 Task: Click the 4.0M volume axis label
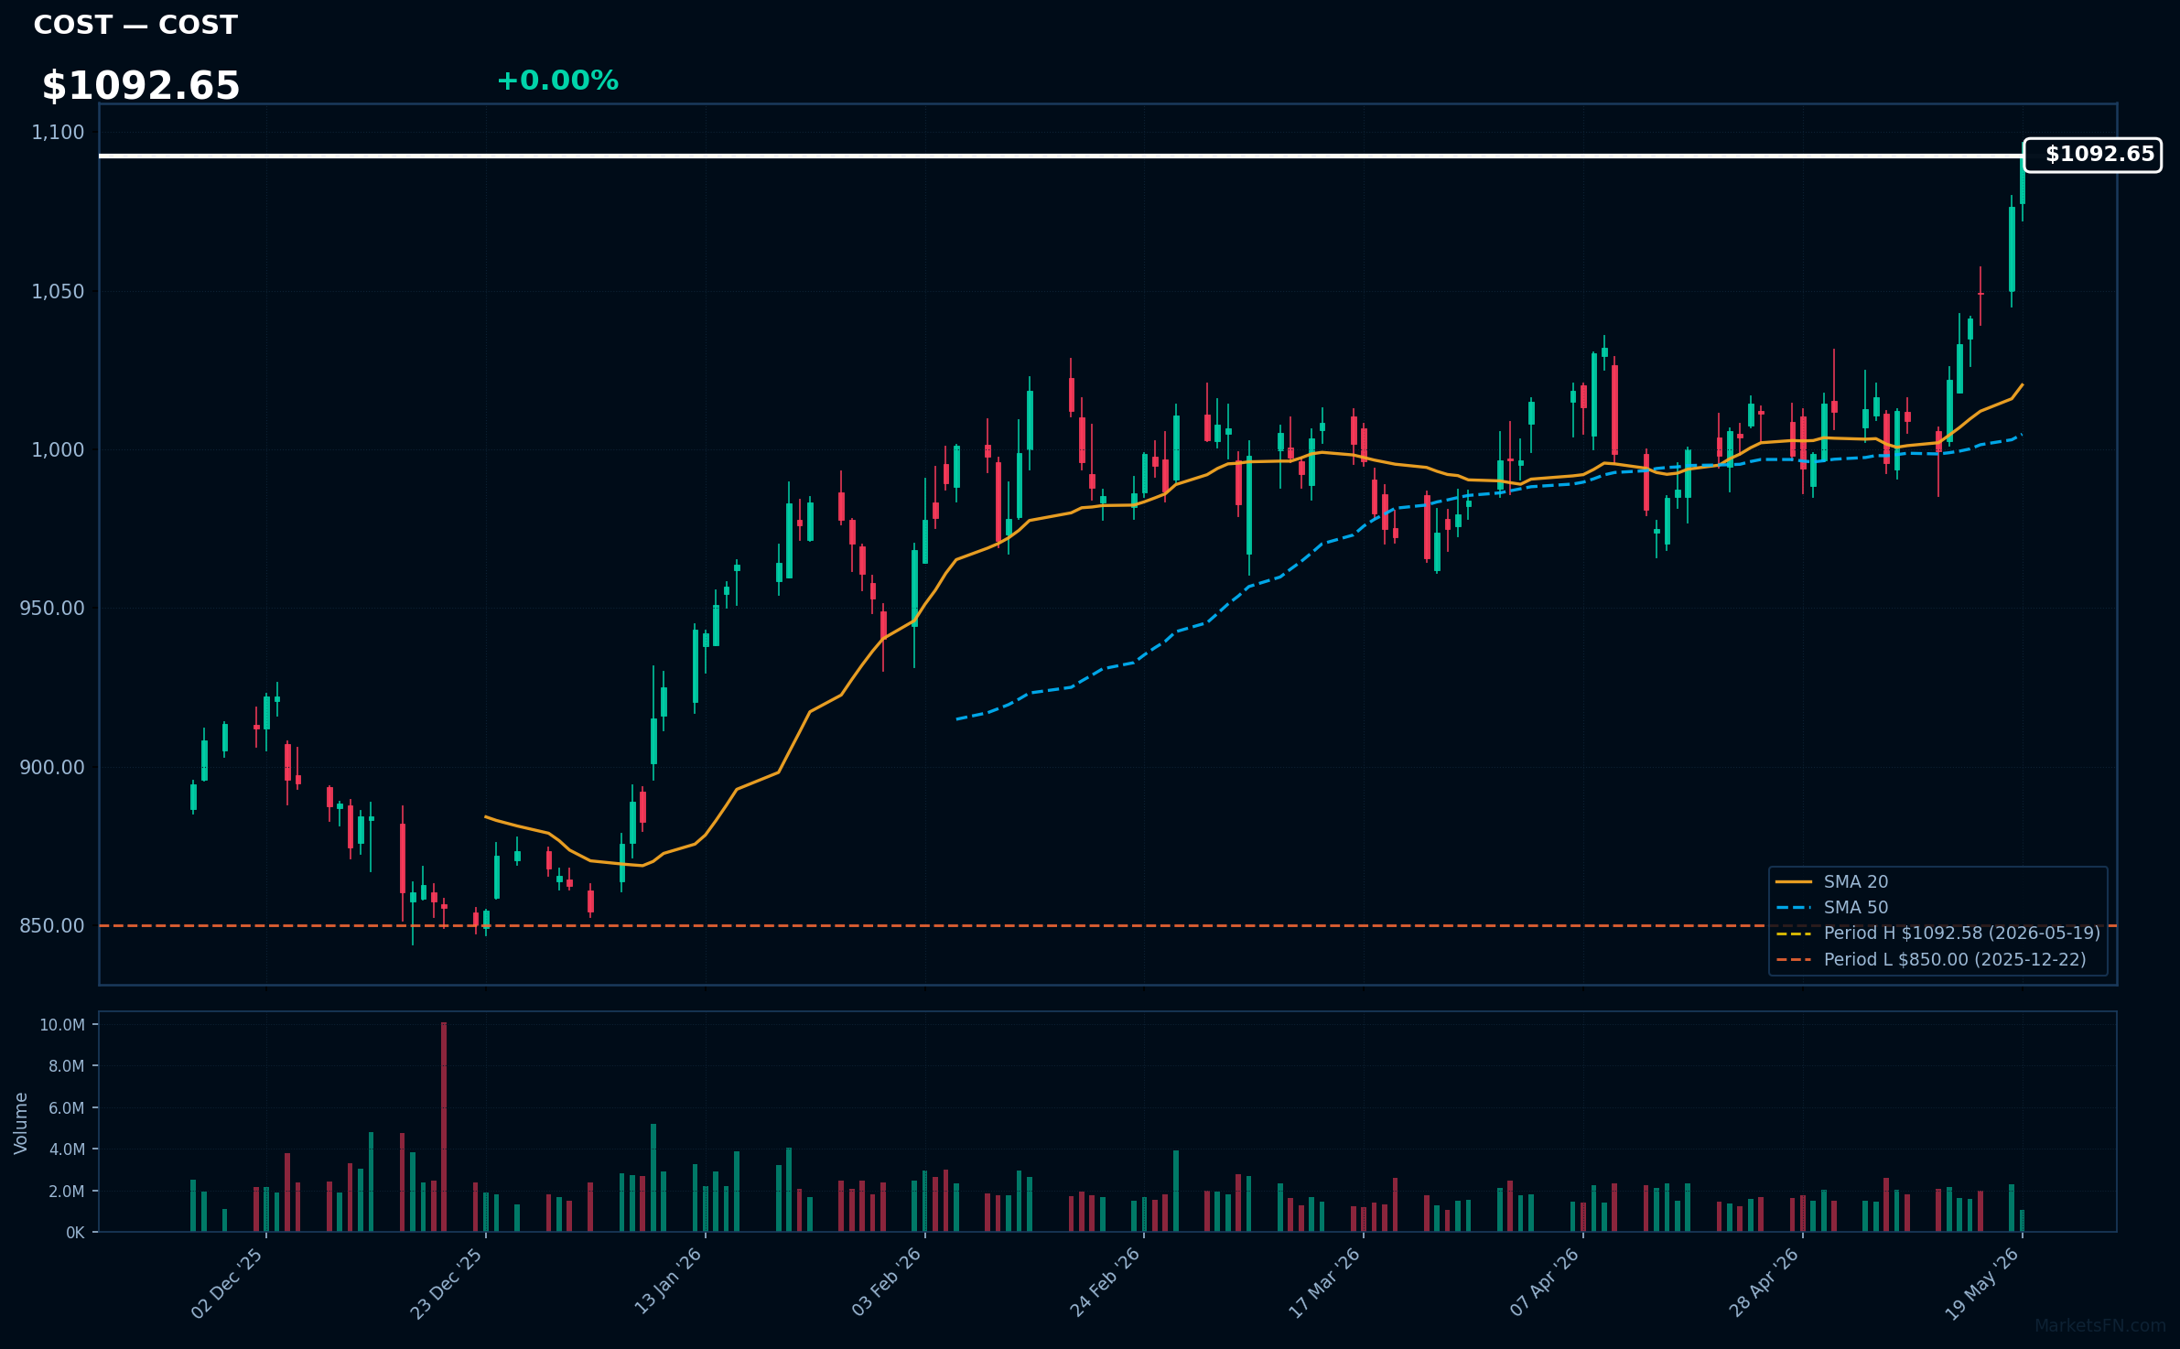coord(67,1149)
